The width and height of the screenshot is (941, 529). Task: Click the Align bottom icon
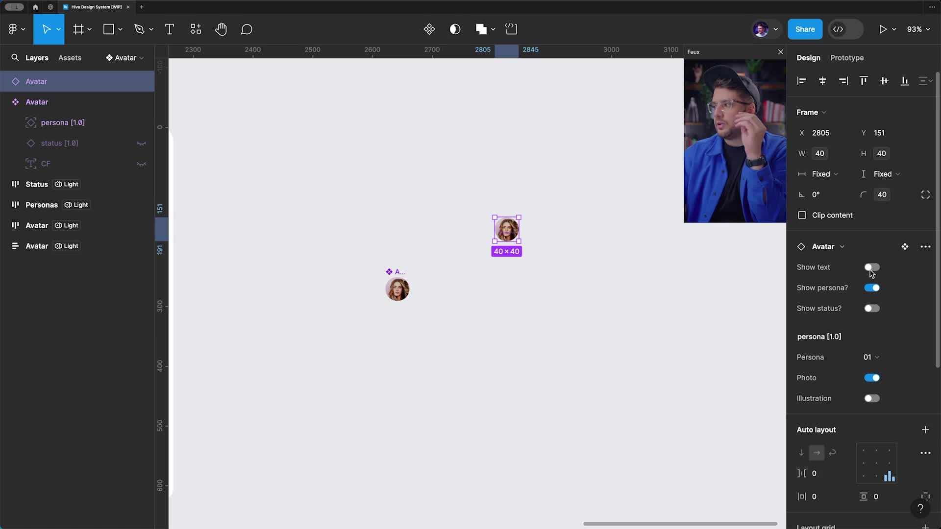[x=905, y=81]
